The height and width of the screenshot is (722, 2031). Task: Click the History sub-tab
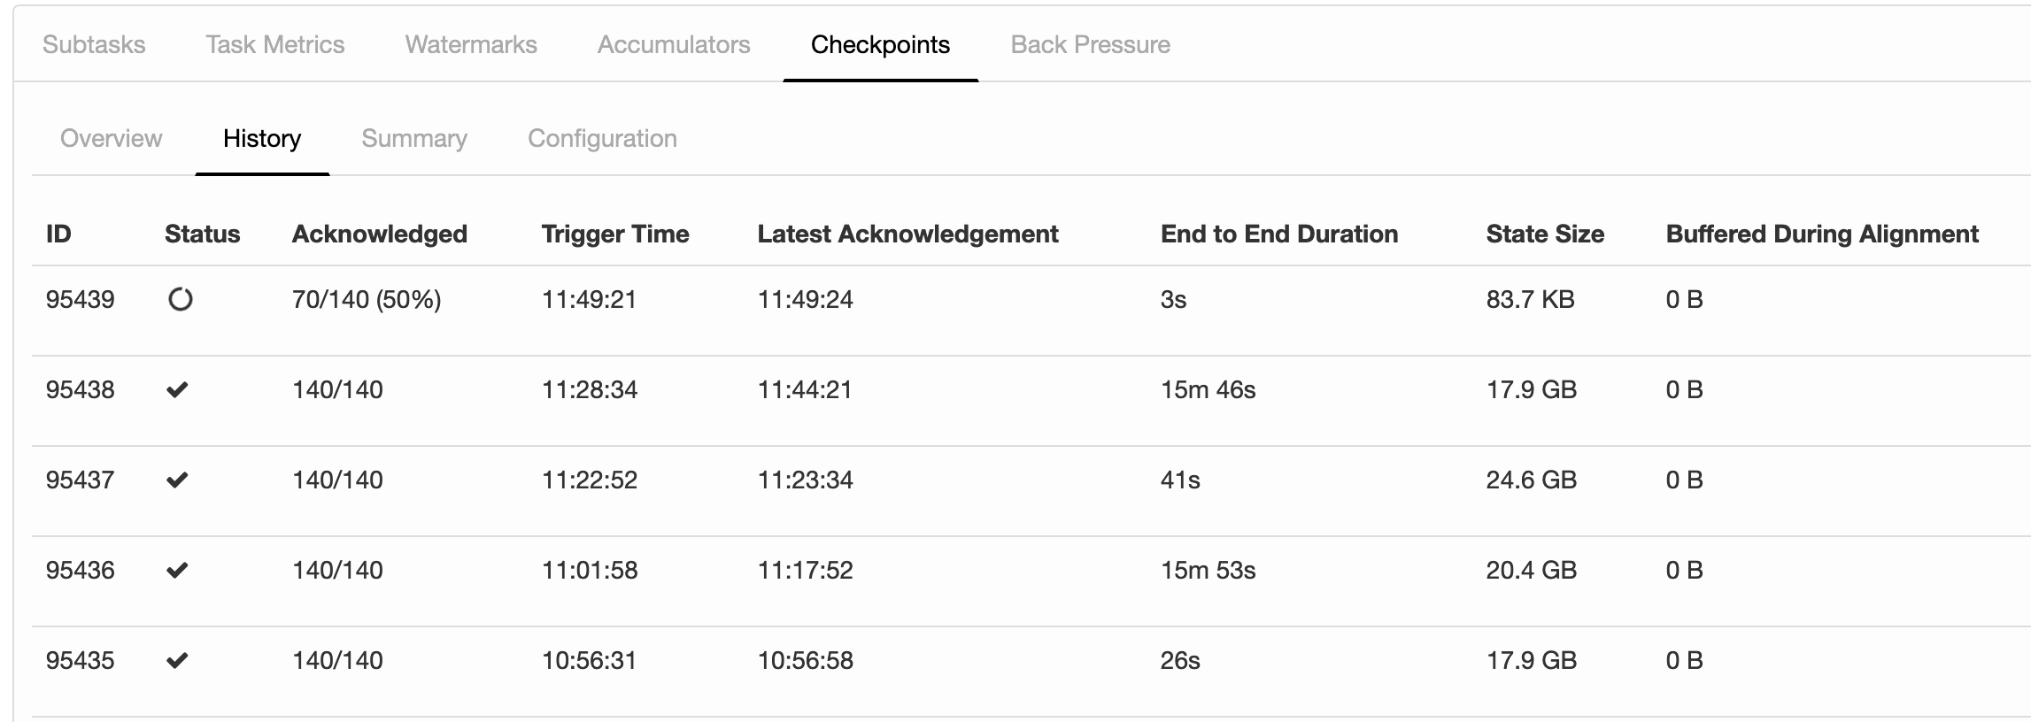pos(262,139)
